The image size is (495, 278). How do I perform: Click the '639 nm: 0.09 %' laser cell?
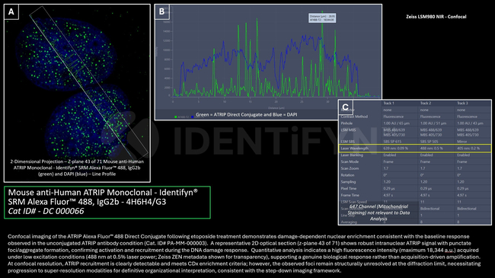(x=395, y=149)
